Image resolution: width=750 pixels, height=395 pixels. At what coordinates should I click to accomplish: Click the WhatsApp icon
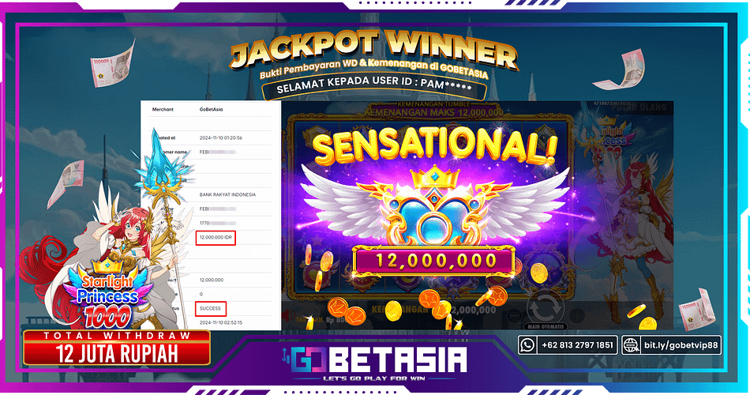(x=527, y=344)
